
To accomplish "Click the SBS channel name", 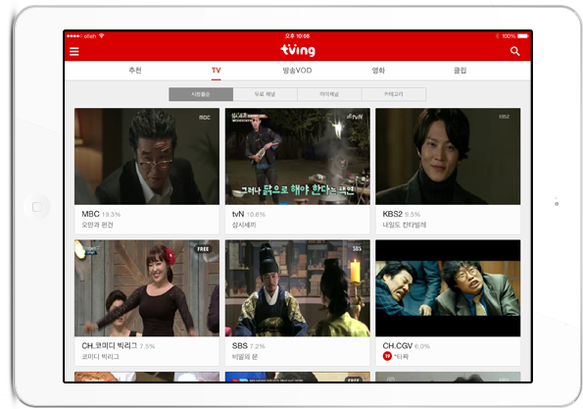I will click(240, 345).
